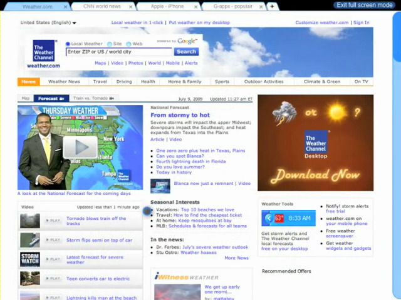This screenshot has width=401, height=300.
Task: Open the Photos link under search
Action: [x=135, y=63]
